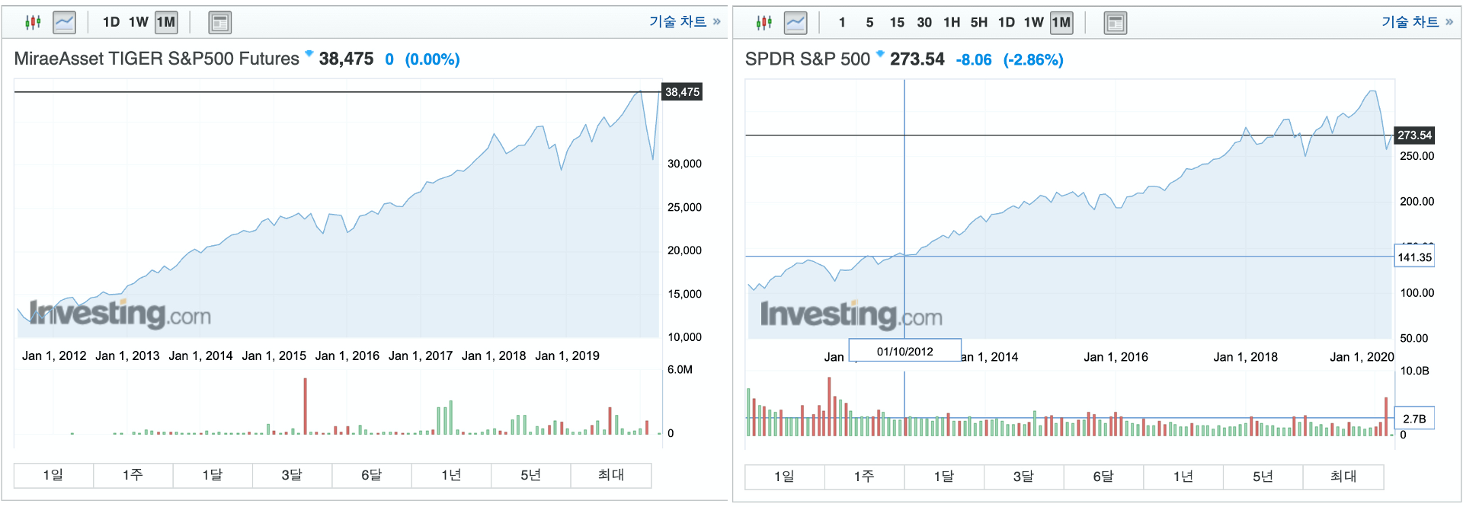Set TIGER chart interval to 1M
This screenshot has height=507, width=1463.
[166, 22]
